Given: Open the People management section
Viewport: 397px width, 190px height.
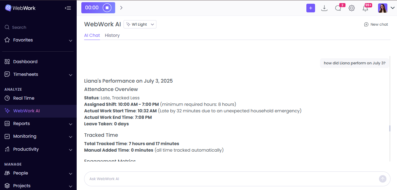Looking at the screenshot, I should [20, 173].
